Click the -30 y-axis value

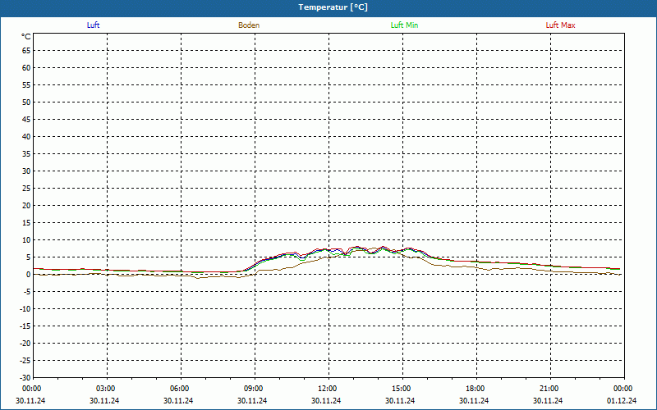[x=25, y=377]
